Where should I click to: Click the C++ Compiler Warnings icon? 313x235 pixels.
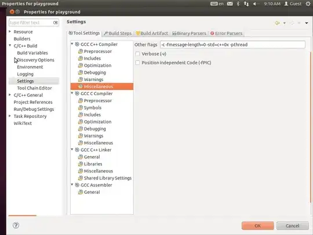(81, 79)
